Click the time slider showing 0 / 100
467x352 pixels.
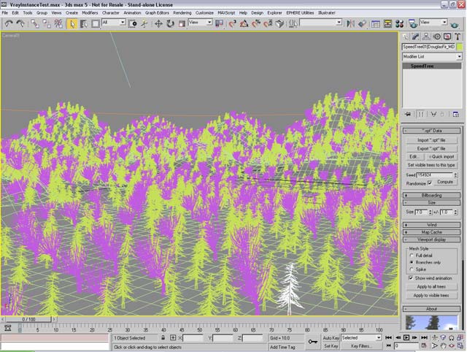pyautogui.click(x=28, y=319)
